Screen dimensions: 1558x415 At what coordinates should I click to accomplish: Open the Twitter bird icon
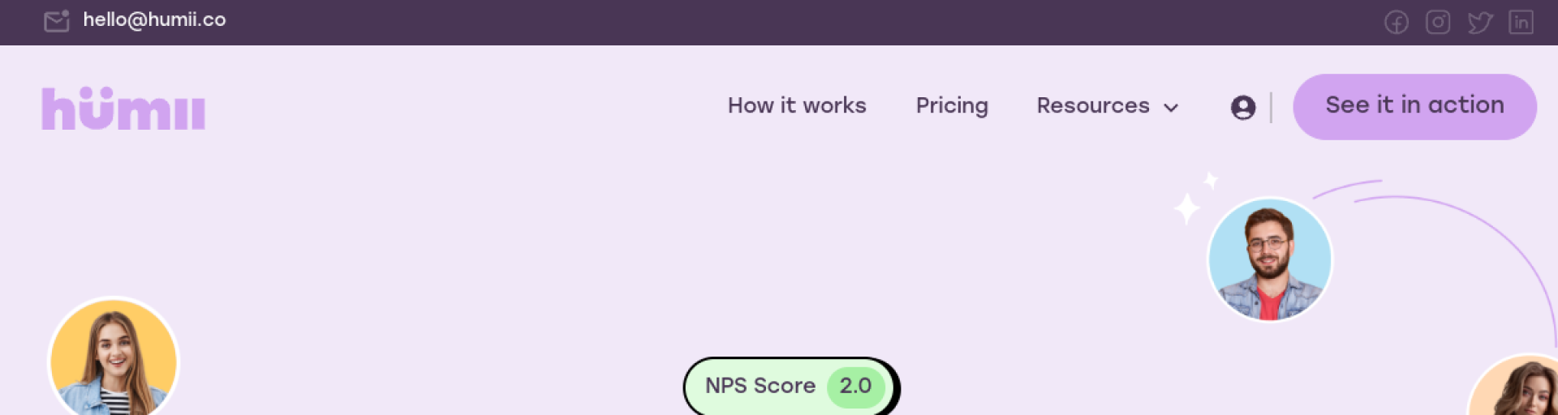[x=1479, y=22]
